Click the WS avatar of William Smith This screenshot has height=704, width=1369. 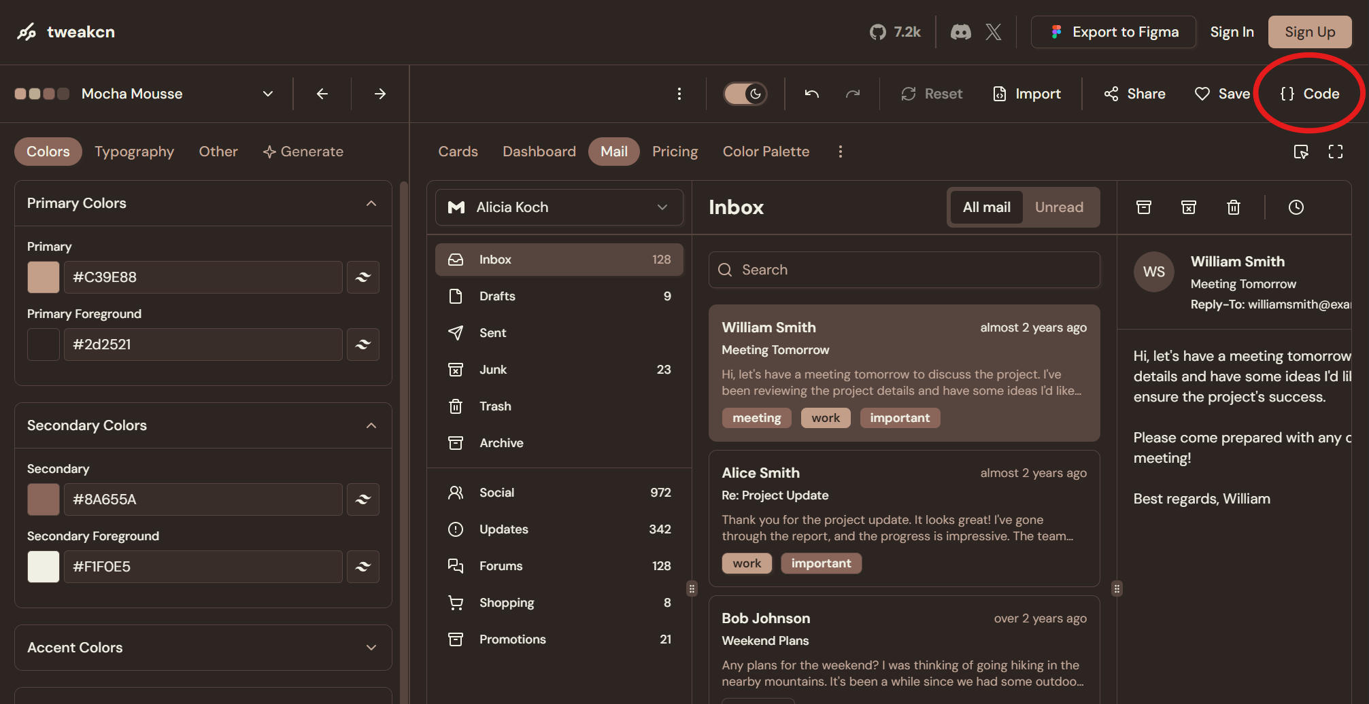tap(1154, 272)
